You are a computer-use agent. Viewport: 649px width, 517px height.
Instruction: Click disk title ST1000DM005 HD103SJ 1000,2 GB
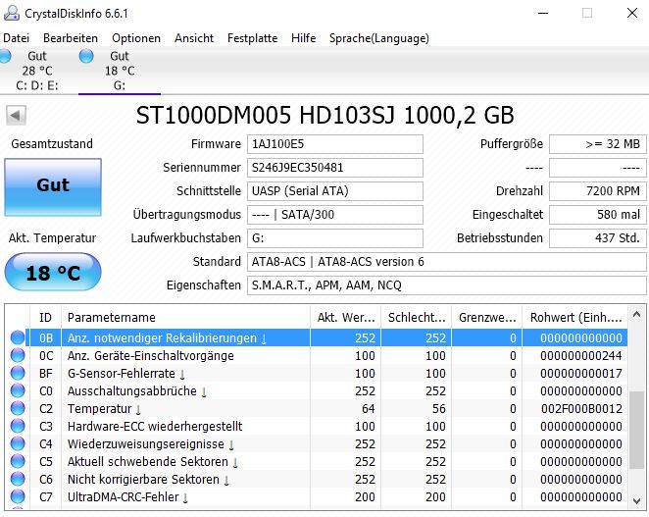click(x=324, y=115)
